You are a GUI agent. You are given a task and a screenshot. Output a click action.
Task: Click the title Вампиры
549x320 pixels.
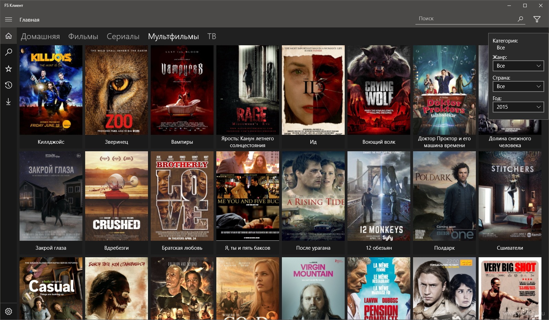182,142
